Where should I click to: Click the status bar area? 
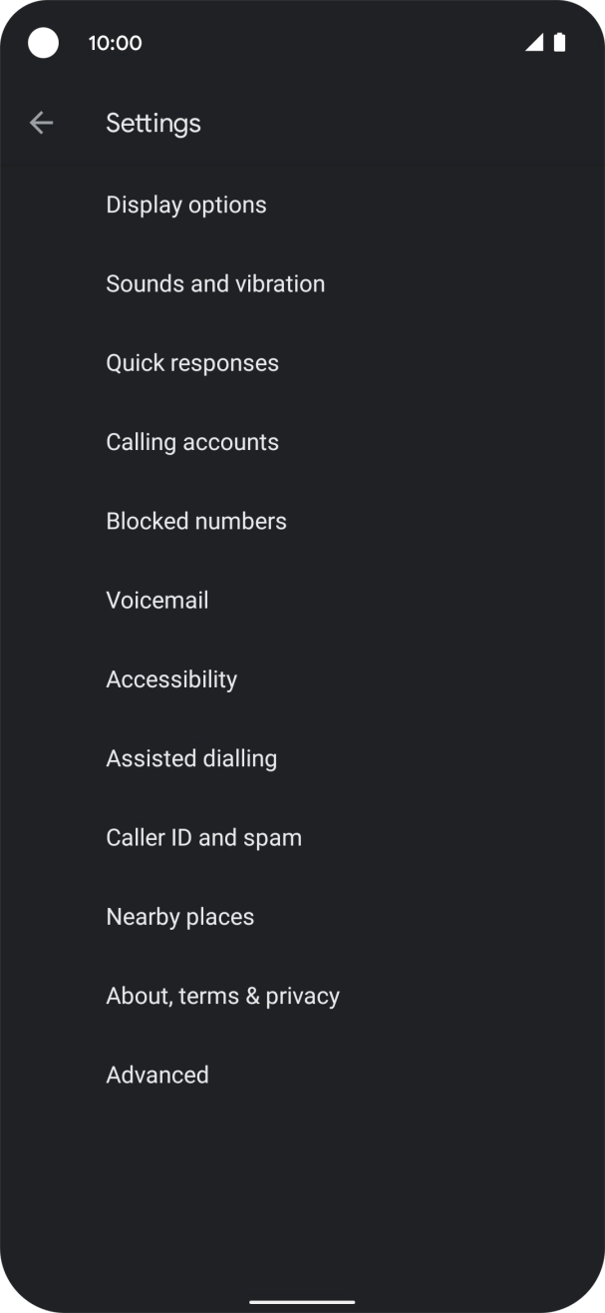pyautogui.click(x=302, y=42)
